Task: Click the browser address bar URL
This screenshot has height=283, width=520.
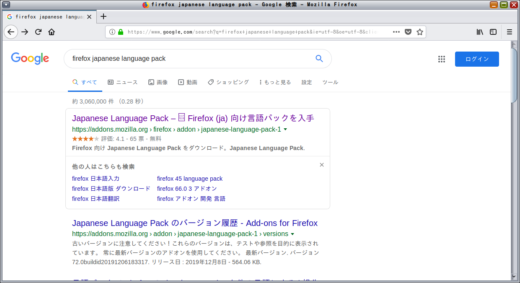Action: [x=253, y=32]
